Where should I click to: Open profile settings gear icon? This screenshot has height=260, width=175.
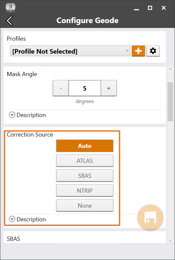click(x=153, y=51)
